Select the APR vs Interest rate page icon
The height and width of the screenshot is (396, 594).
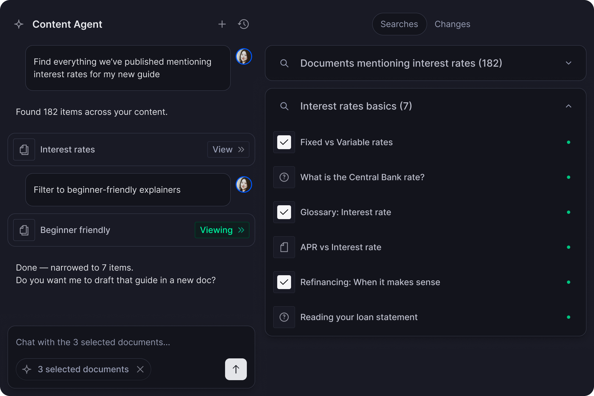point(284,247)
